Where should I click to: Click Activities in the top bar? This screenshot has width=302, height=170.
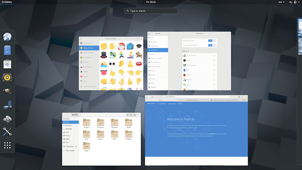tap(7, 2)
